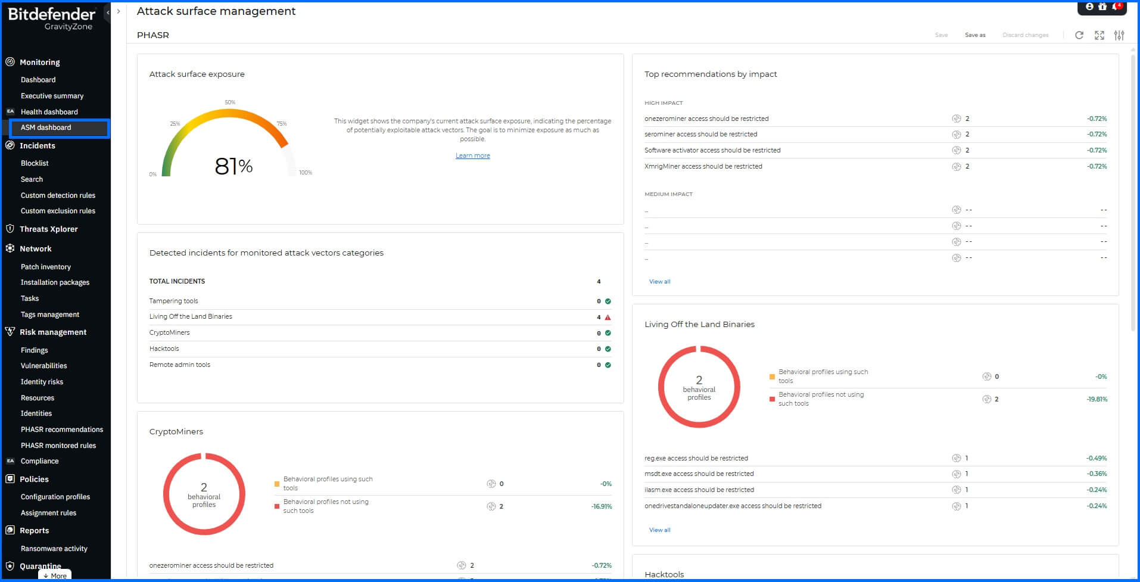The image size is (1140, 582).
Task: Click the 81% attack surface exposure gauge
Action: pyautogui.click(x=229, y=143)
